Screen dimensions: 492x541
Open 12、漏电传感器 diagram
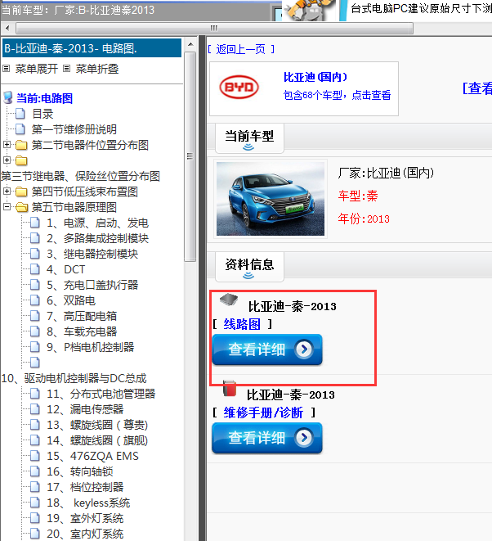tap(85, 409)
